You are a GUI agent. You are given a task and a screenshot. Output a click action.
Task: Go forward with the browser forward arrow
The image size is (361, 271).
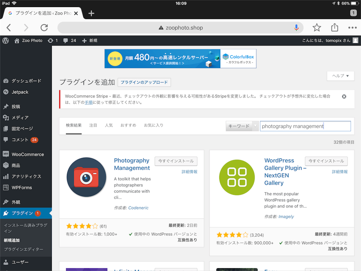26,28
